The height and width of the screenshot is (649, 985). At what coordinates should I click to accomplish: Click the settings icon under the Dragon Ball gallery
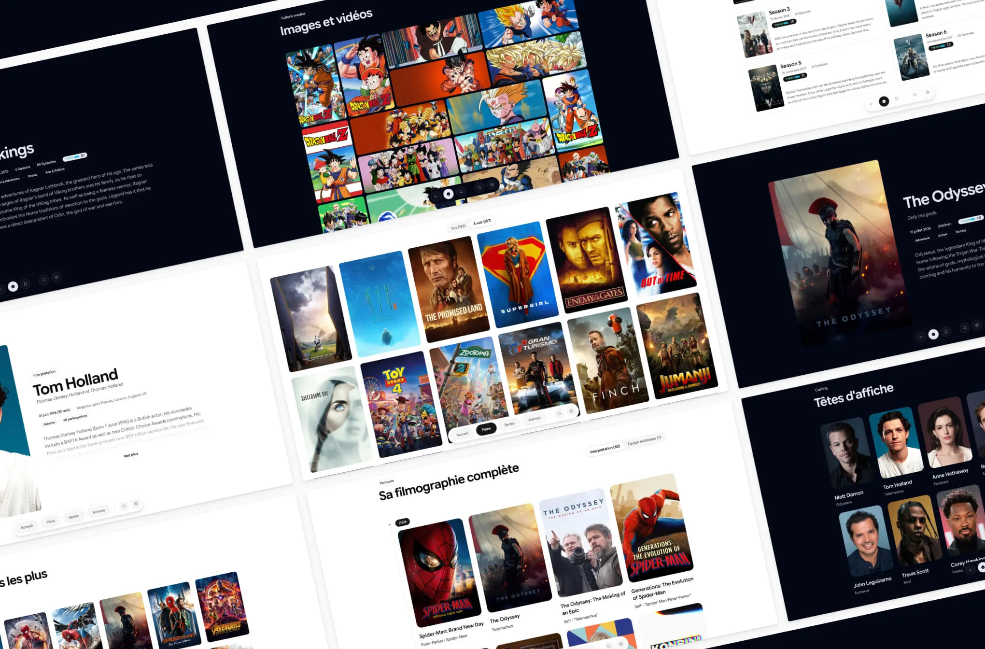point(492,184)
